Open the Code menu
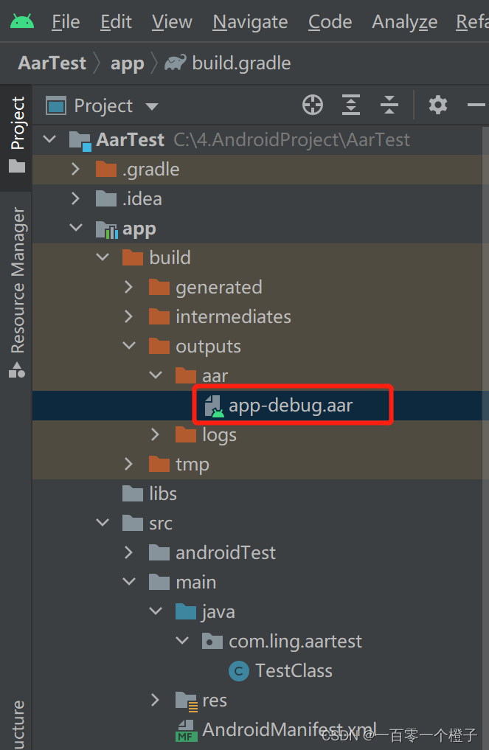The width and height of the screenshot is (489, 750). [x=330, y=22]
